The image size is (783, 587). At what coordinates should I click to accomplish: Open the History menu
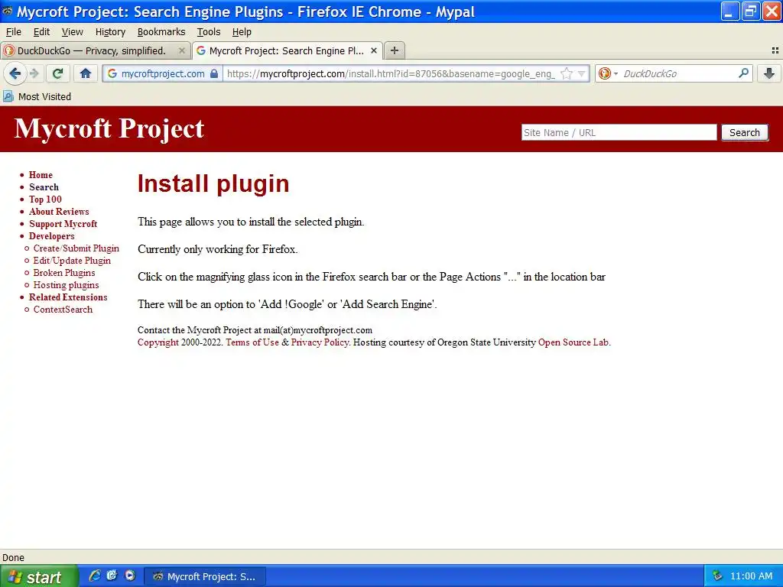110,32
